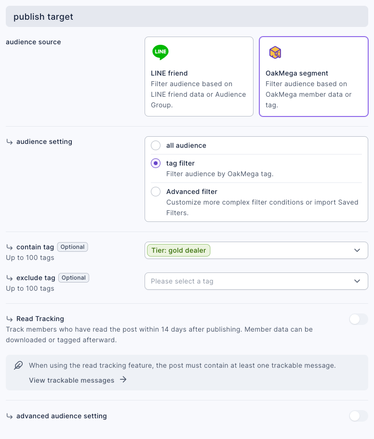The width and height of the screenshot is (374, 439).
Task: Click the Optional badge next to exclude tag
Action: pos(74,278)
